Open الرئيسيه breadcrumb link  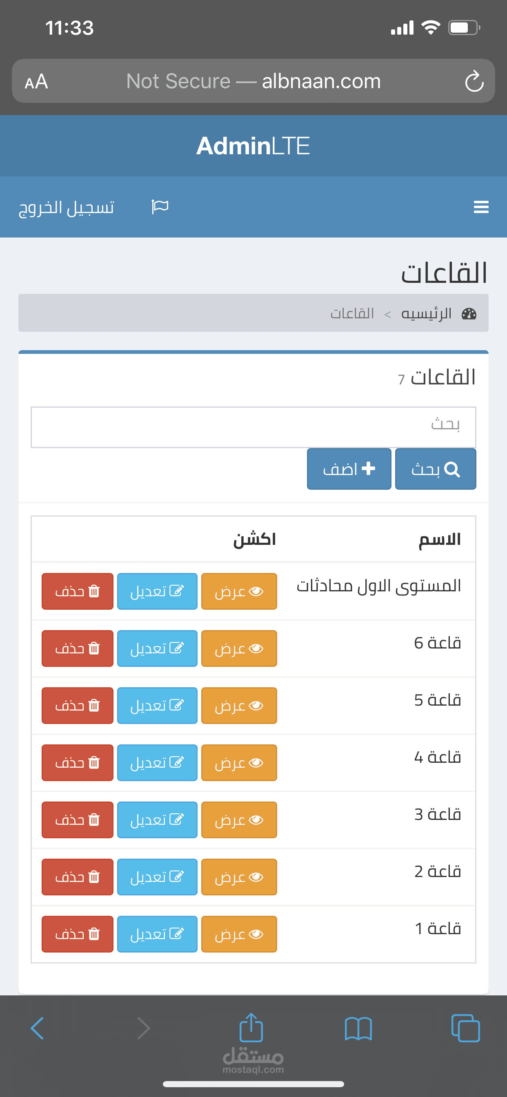[x=426, y=314]
